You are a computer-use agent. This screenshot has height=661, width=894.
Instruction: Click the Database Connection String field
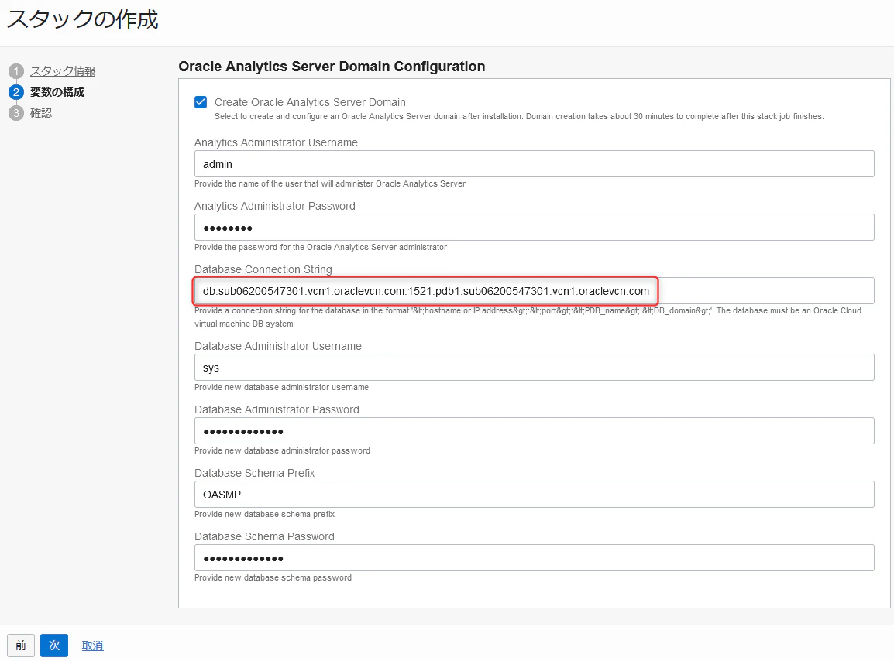tap(535, 290)
